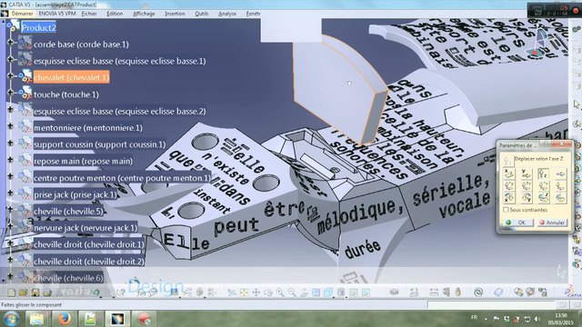Select drag along any plane icon
The height and width of the screenshot is (327, 582).
pos(560,185)
